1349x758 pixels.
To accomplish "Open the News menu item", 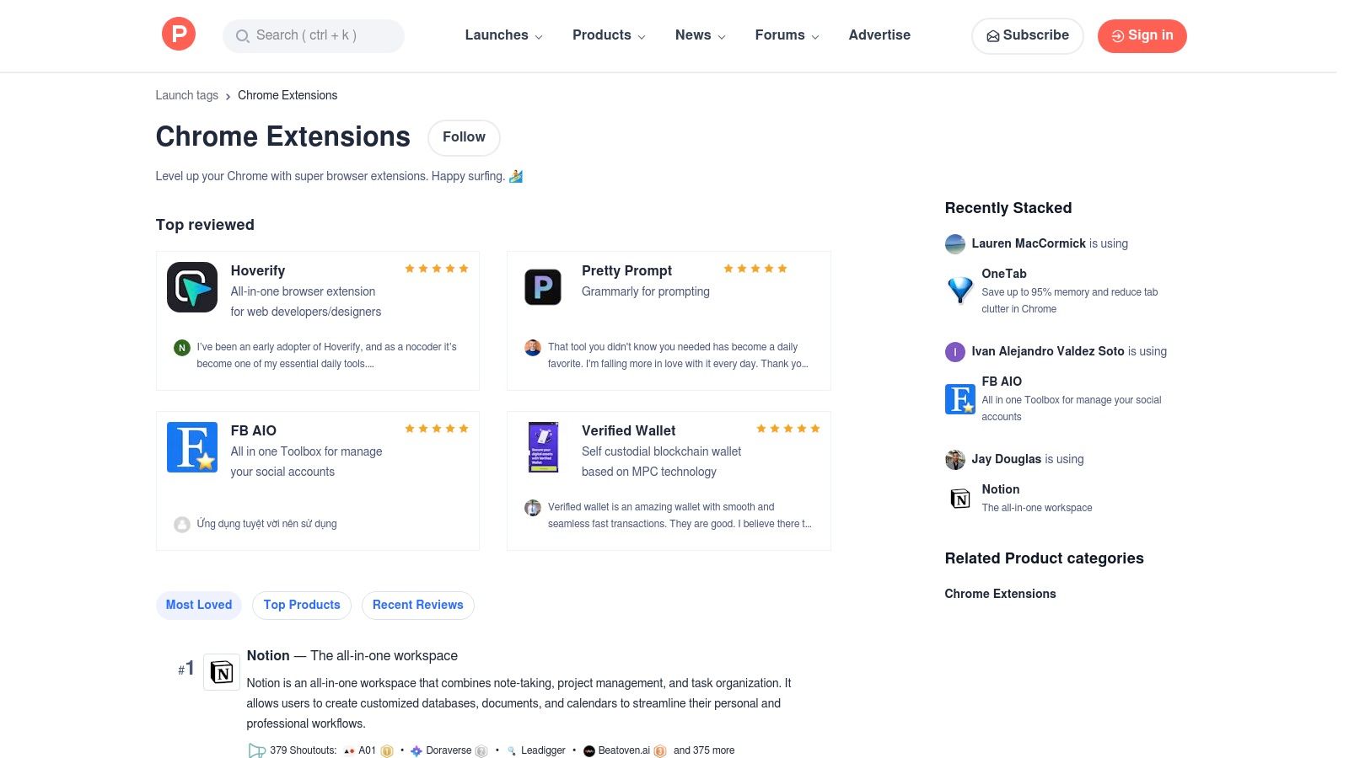I will tap(693, 35).
